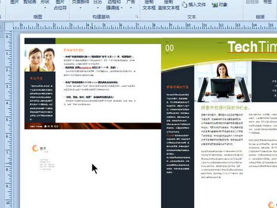
Task: Click the 构建基块 group dialog launcher
Action: [x=137, y=17]
